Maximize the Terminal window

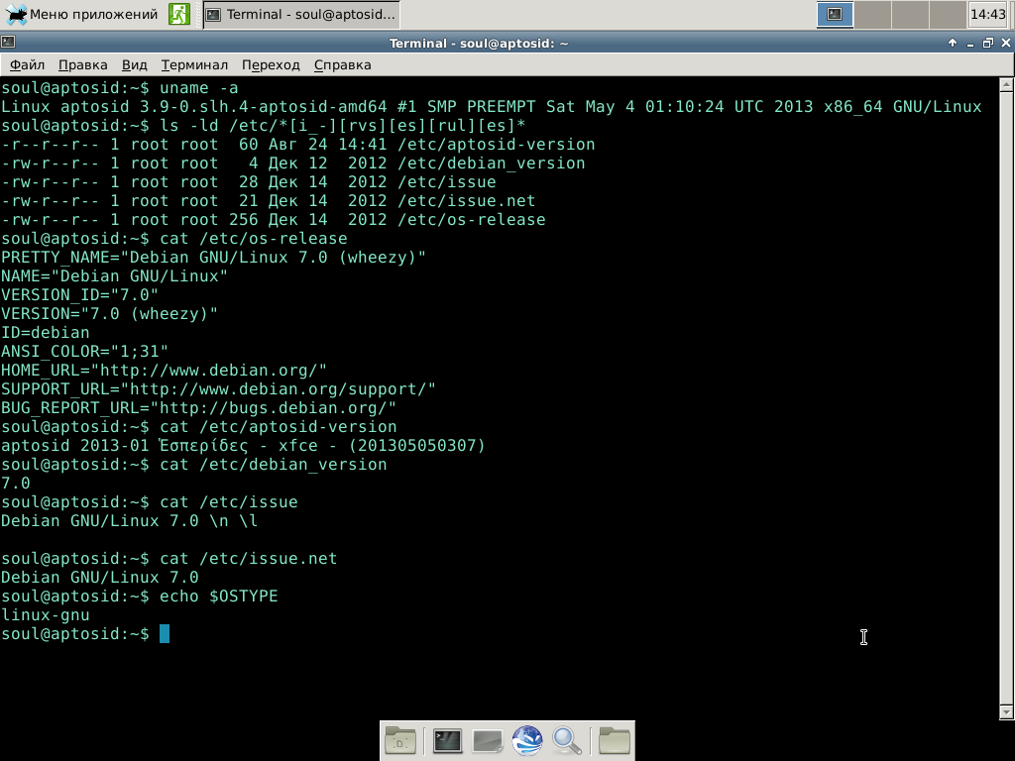point(988,43)
